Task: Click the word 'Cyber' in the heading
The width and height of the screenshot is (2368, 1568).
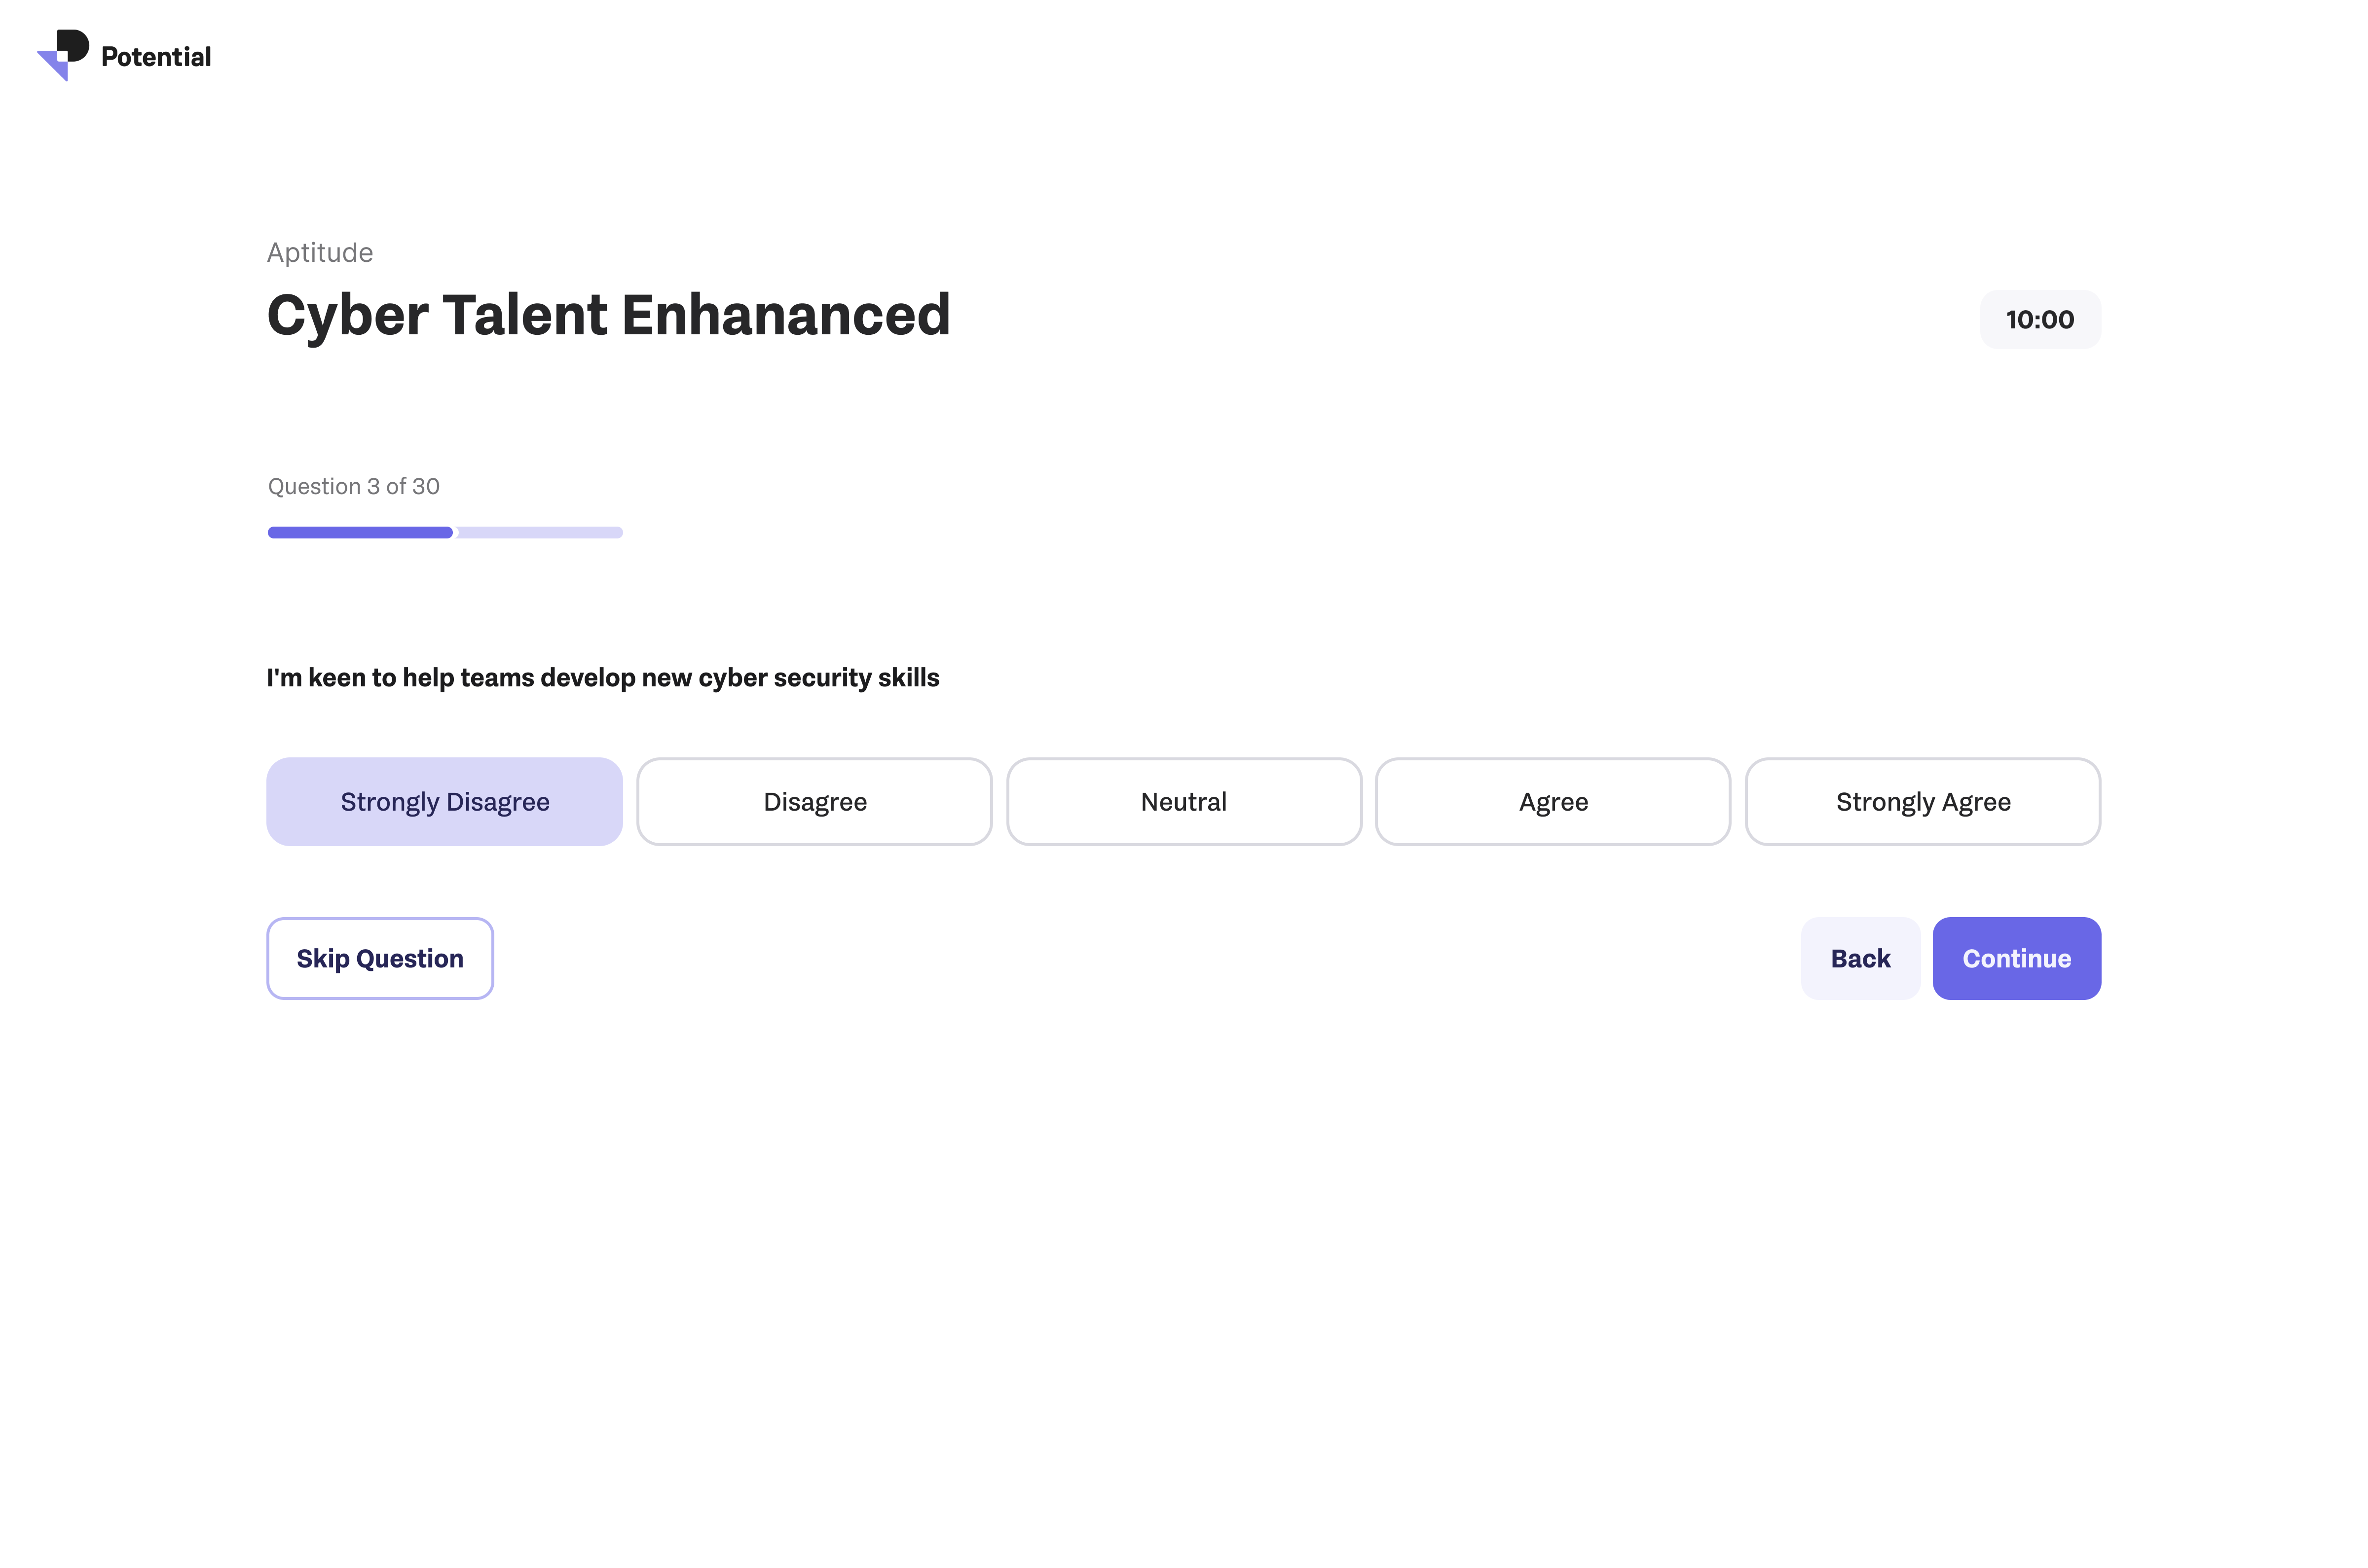Action: pos(347,316)
